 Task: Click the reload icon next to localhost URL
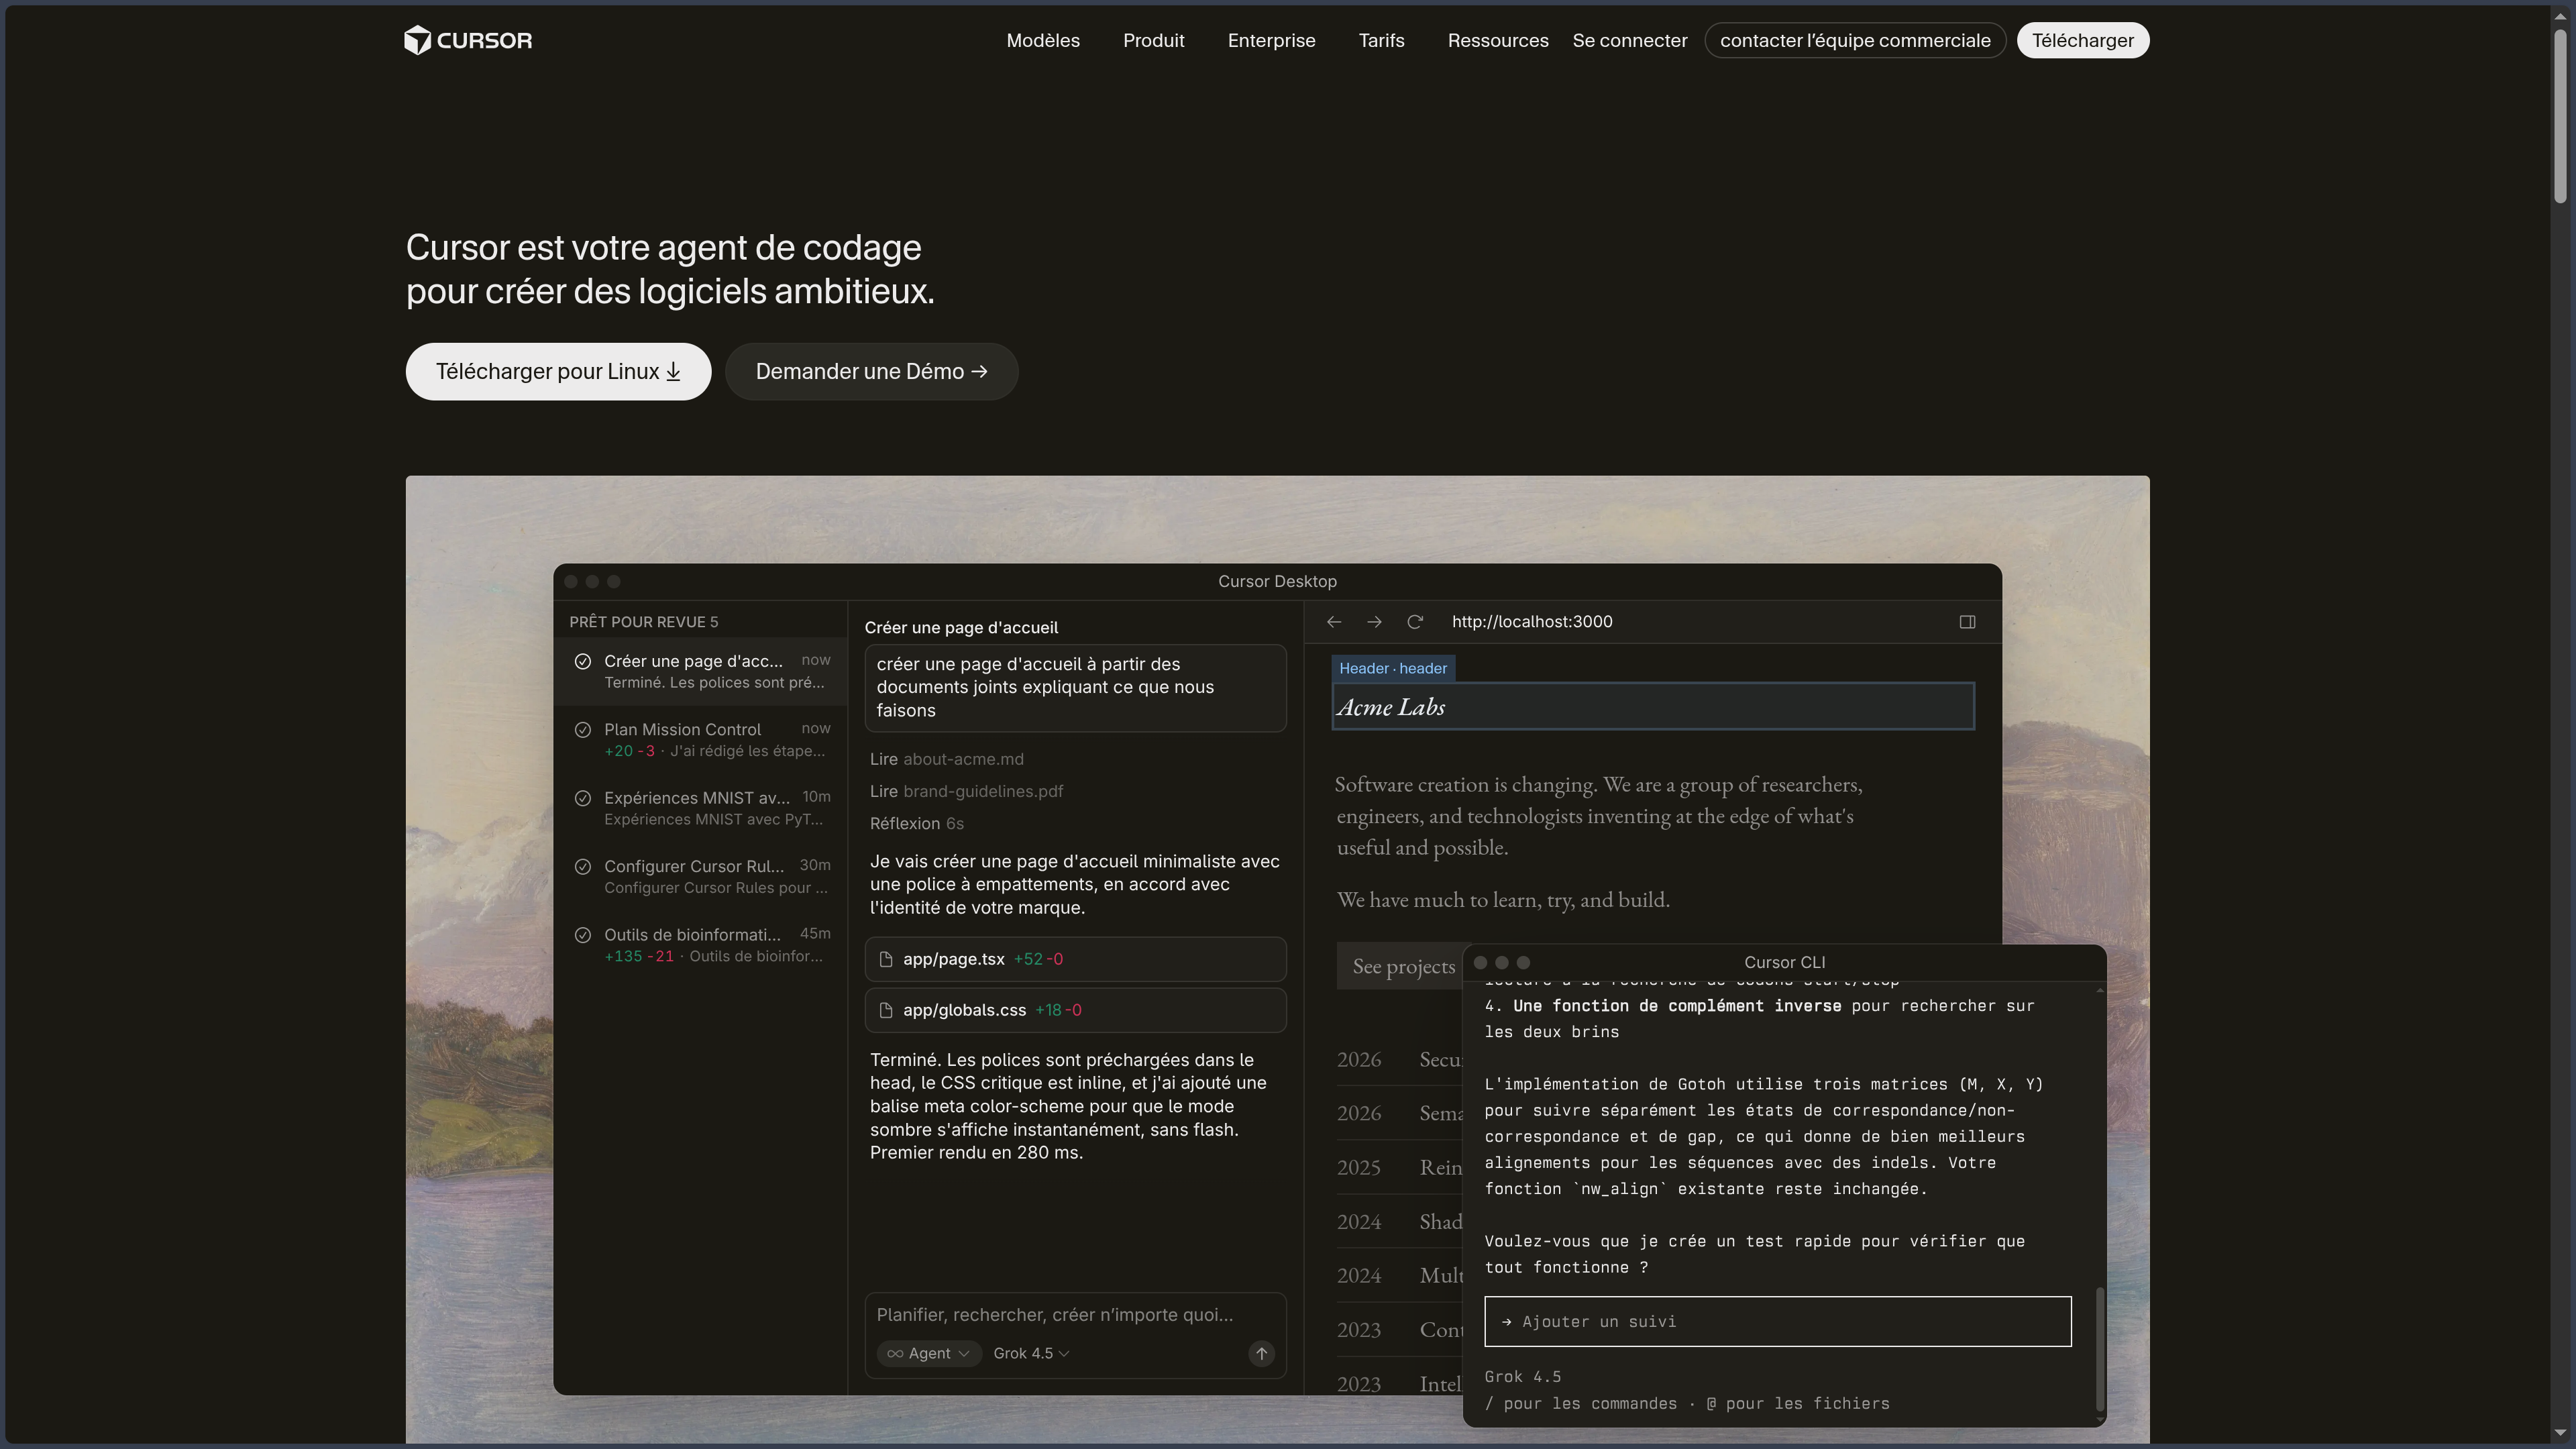[x=1415, y=622]
